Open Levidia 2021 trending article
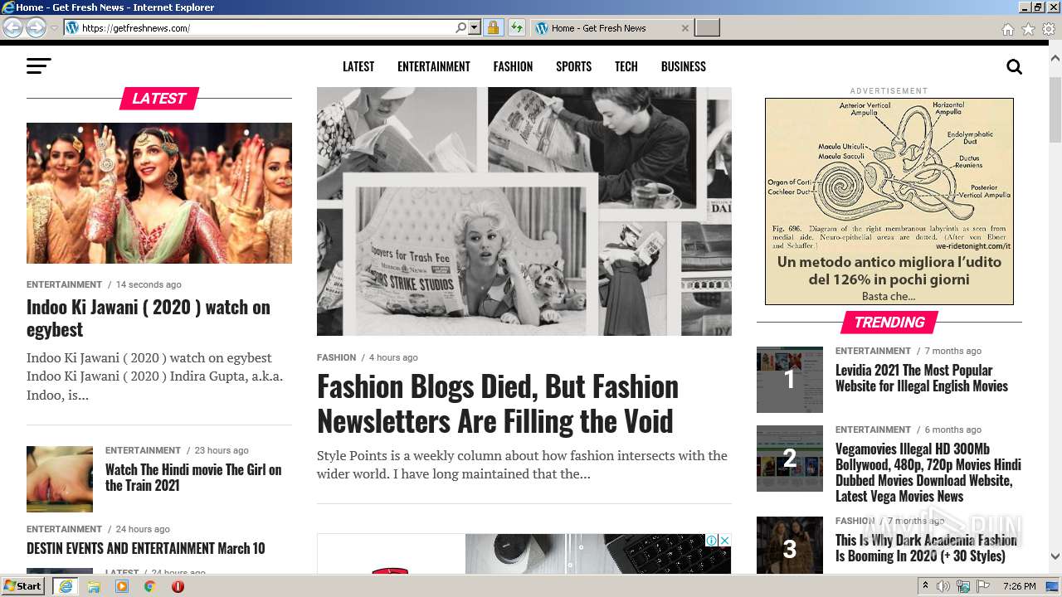The width and height of the screenshot is (1062, 597). coord(922,378)
